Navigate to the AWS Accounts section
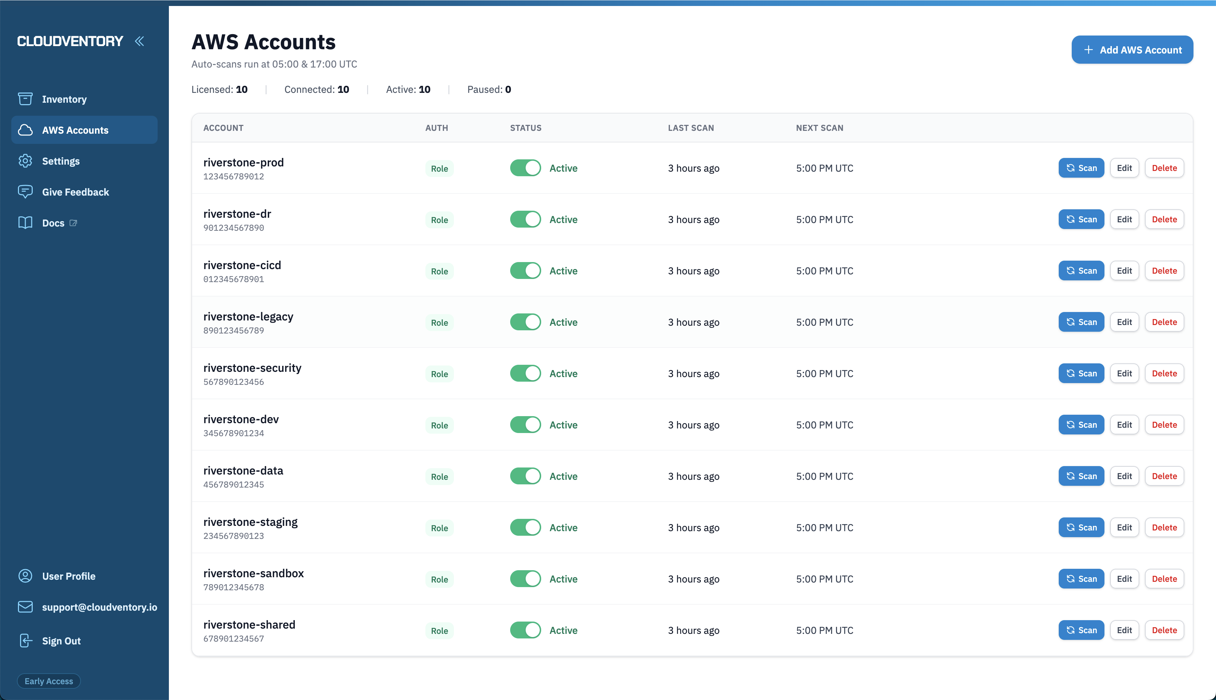Image resolution: width=1216 pixels, height=700 pixels. (x=75, y=130)
